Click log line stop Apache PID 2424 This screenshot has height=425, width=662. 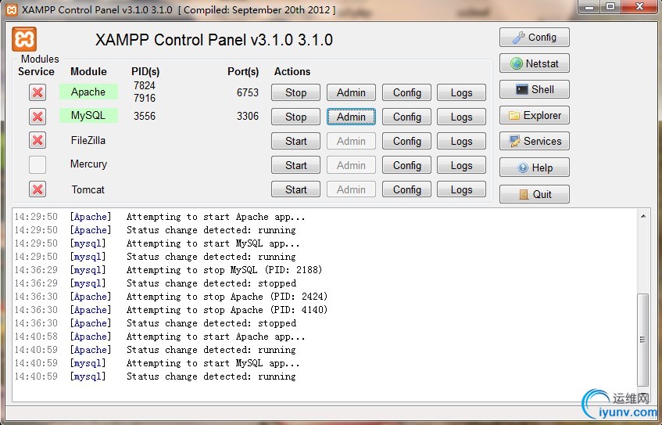tap(171, 297)
